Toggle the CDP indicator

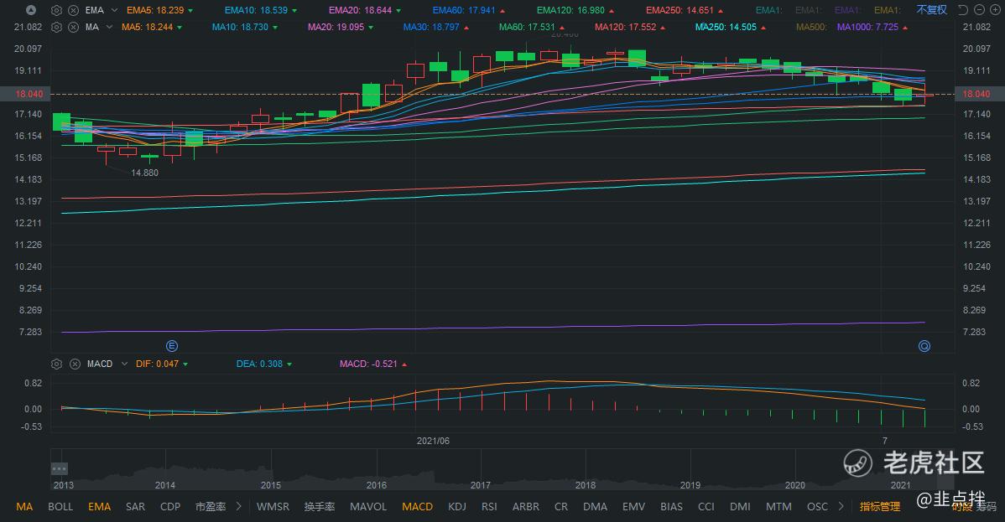[169, 507]
